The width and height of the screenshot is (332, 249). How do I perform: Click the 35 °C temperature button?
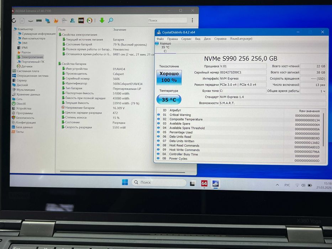169,100
